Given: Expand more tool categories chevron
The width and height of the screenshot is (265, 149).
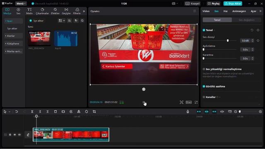Looking at the screenshot, I should pos(84,11).
